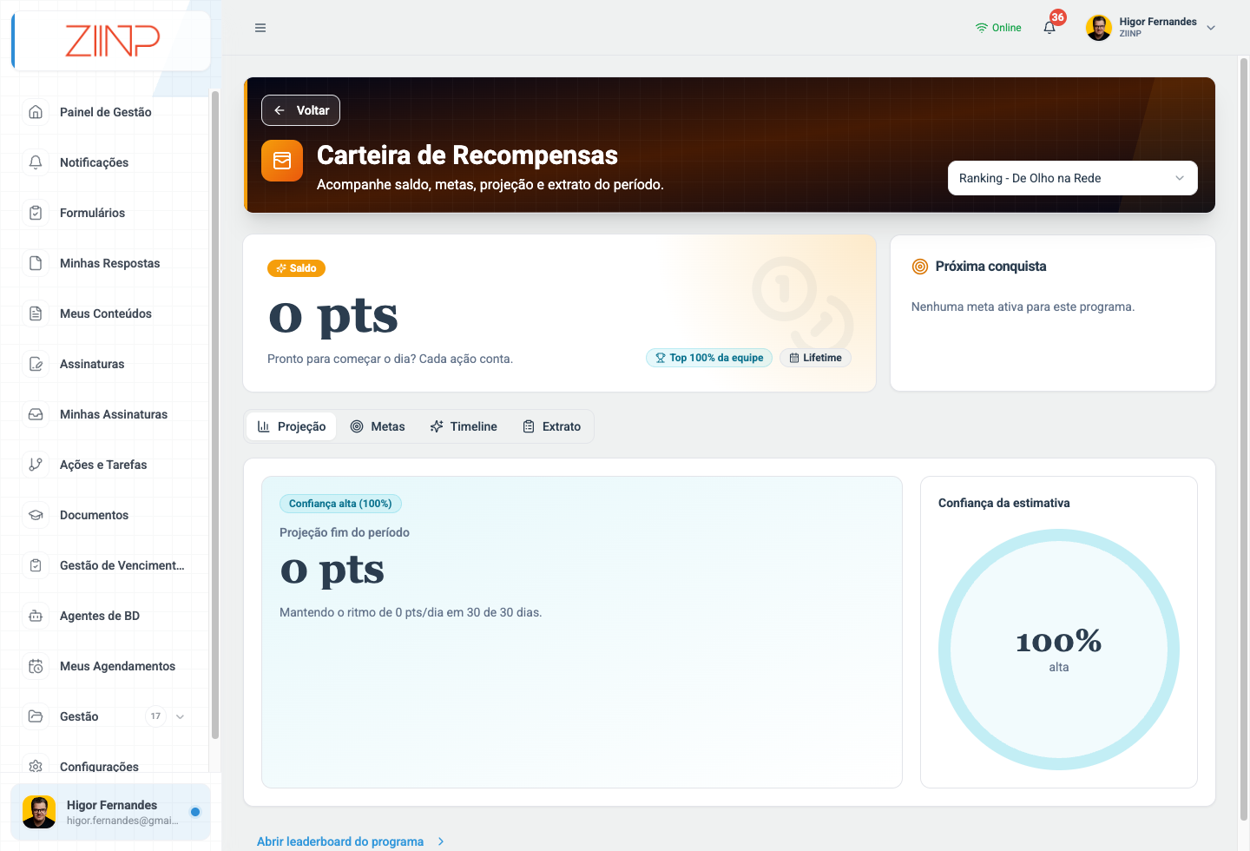
Task: Click the Assinaturas signature icon
Action: (x=36, y=364)
